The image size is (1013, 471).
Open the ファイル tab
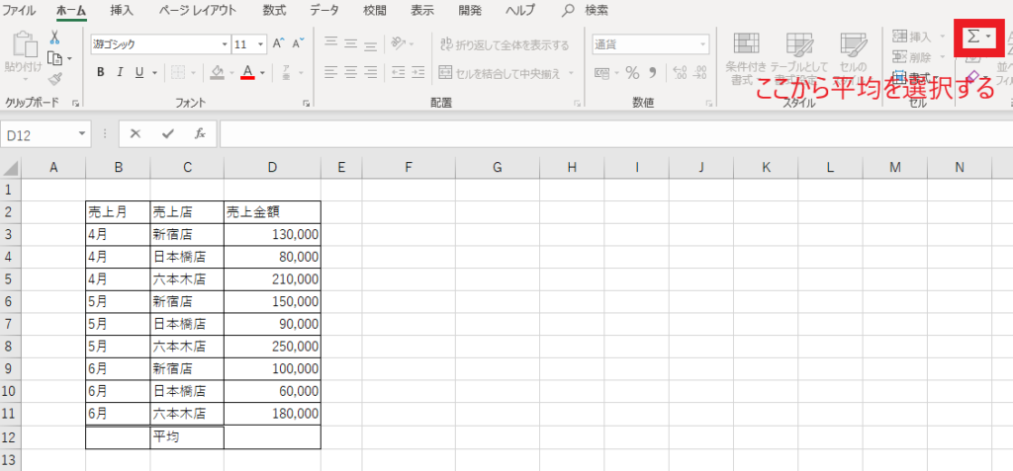coord(20,10)
